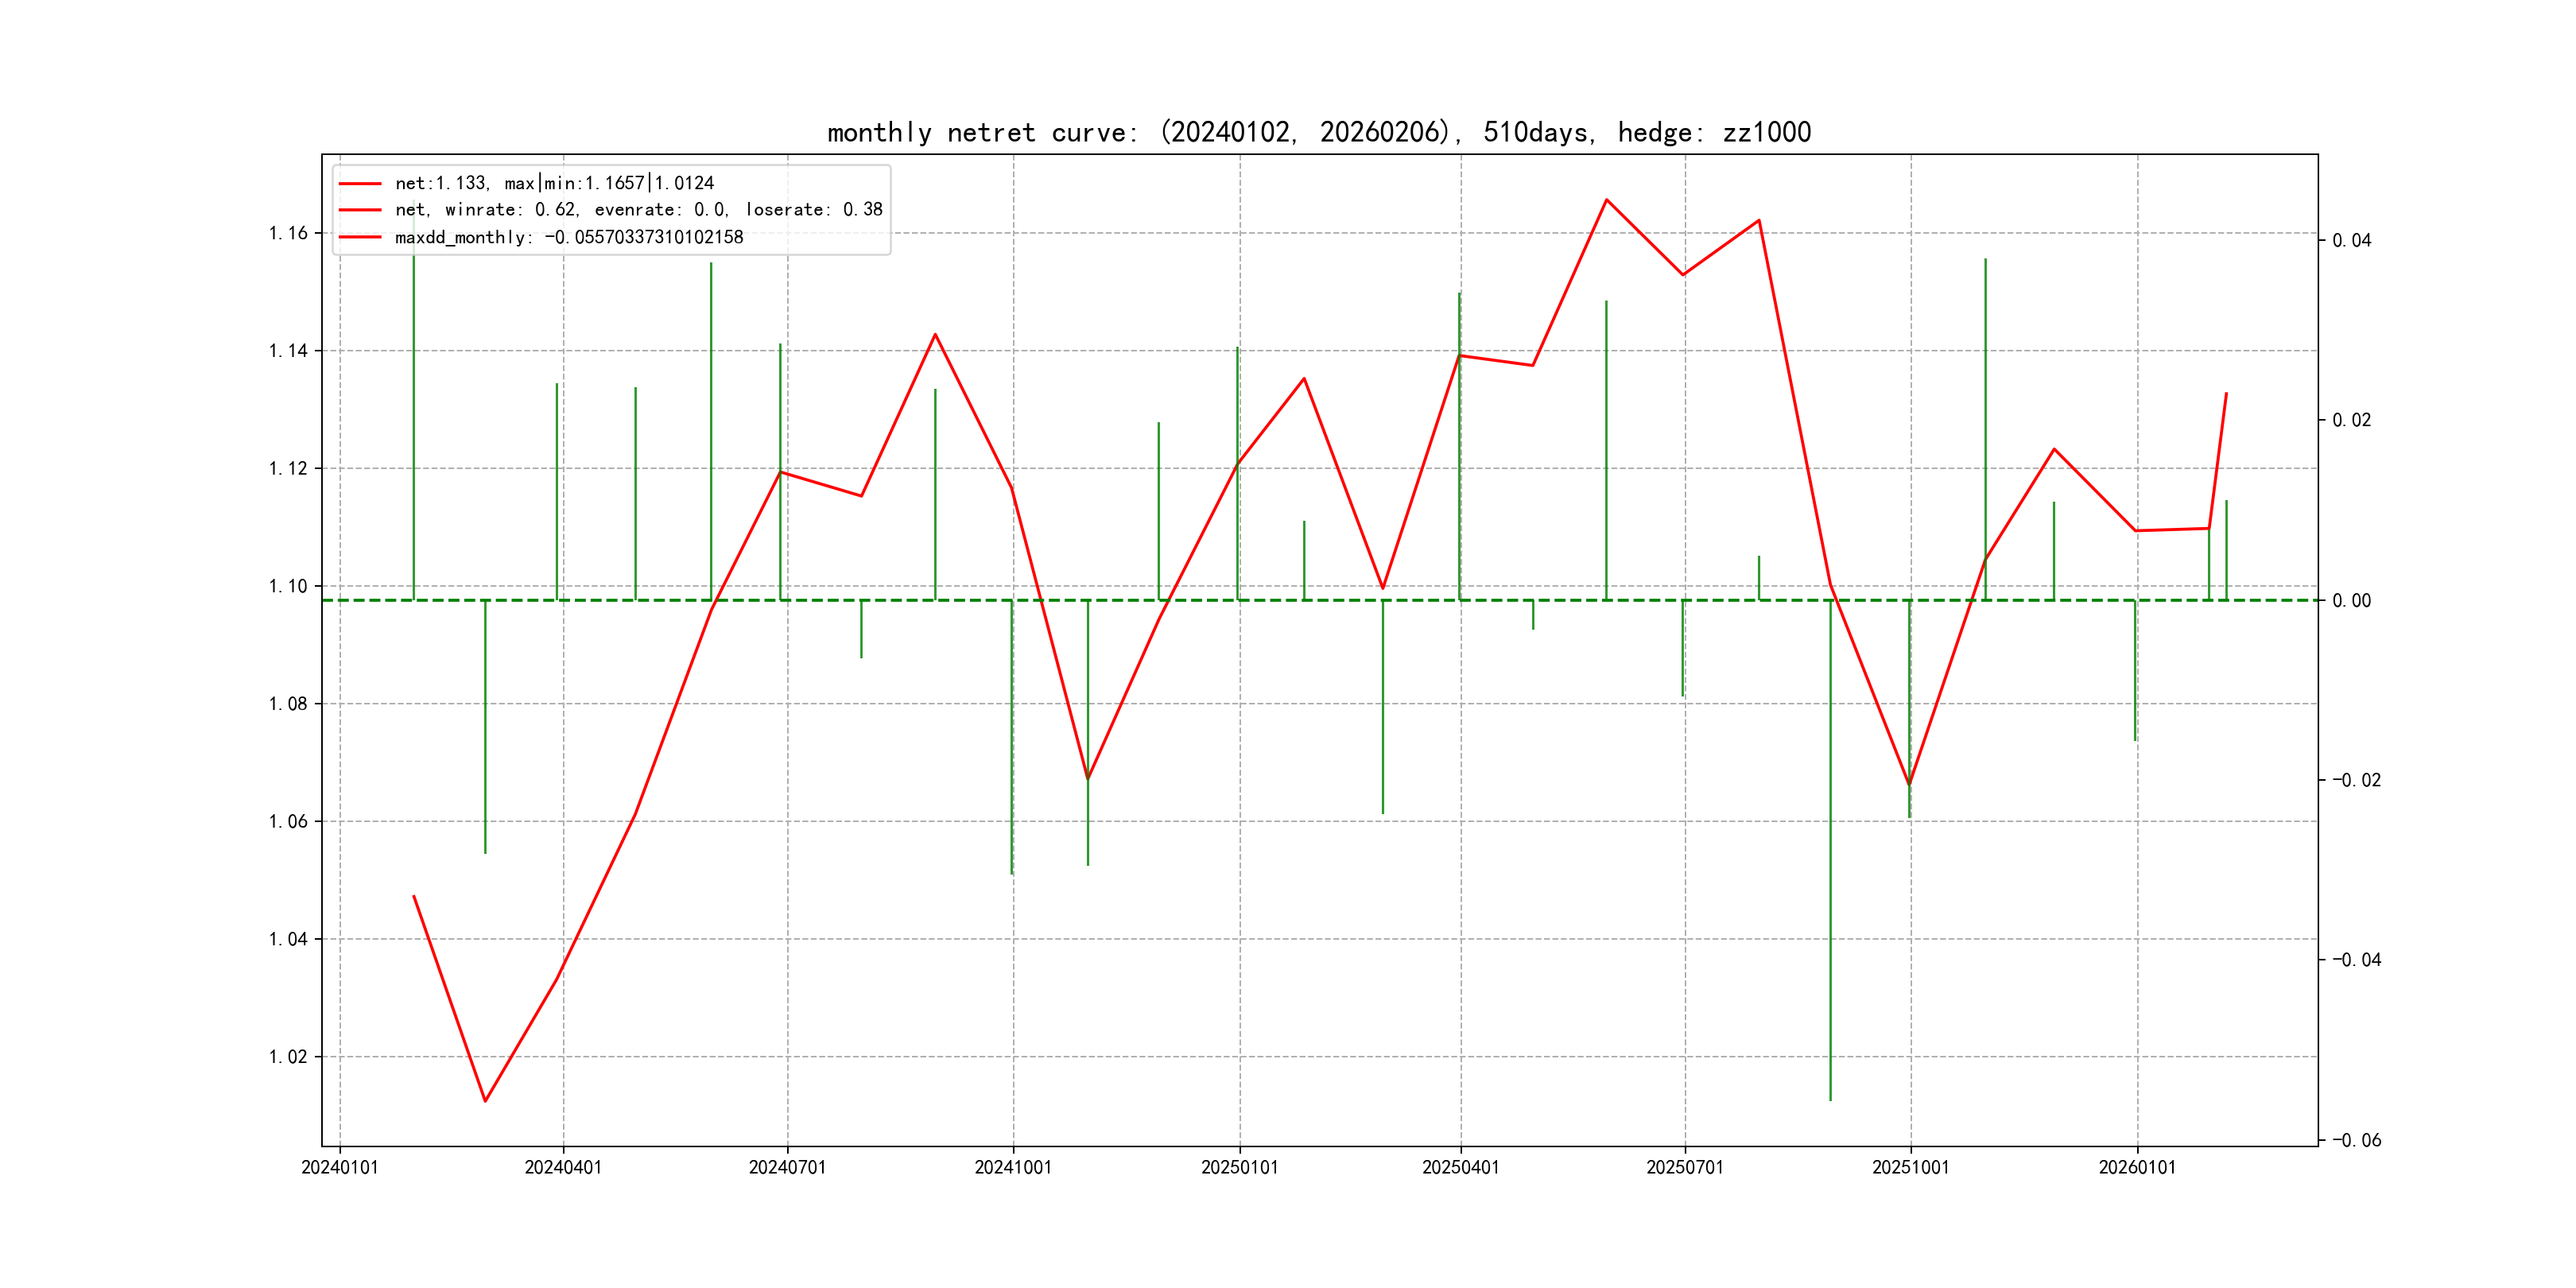Click the -0.06 right axis label

pyautogui.click(x=2356, y=1140)
